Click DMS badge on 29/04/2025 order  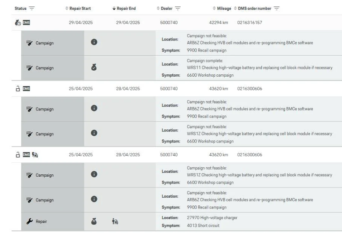[x=26, y=23]
